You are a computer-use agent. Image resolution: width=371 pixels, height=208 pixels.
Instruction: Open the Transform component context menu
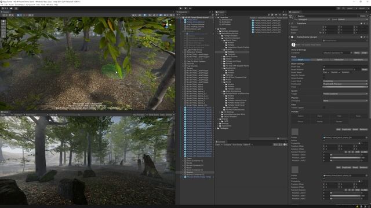click(367, 24)
